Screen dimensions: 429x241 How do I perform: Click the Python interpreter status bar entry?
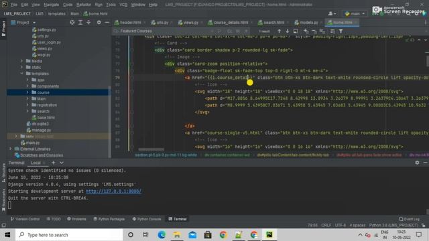393,225
